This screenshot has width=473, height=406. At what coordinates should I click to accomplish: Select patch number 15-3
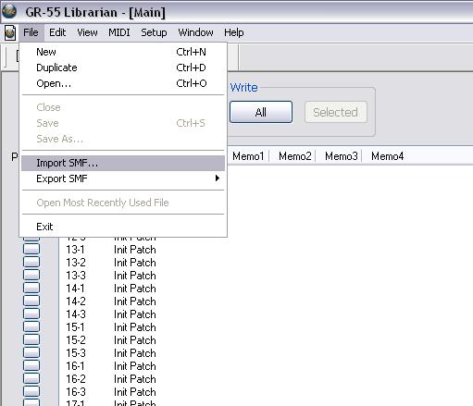(x=76, y=353)
